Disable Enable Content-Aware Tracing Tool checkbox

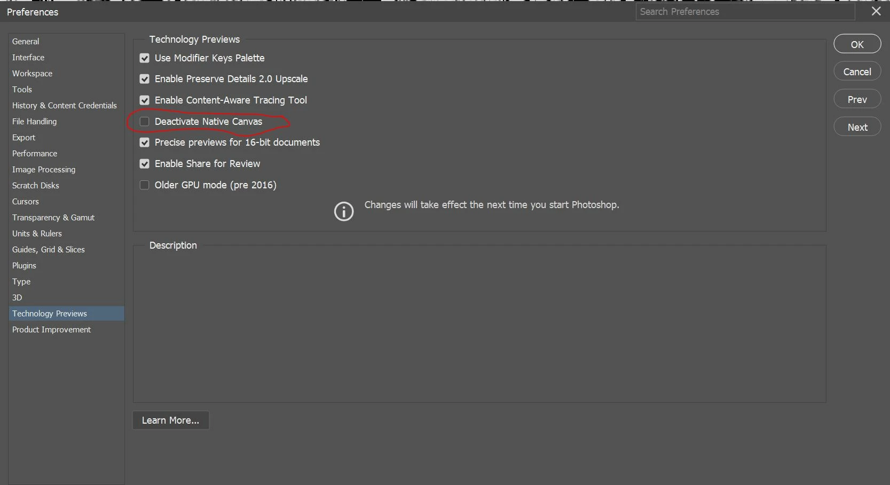144,100
